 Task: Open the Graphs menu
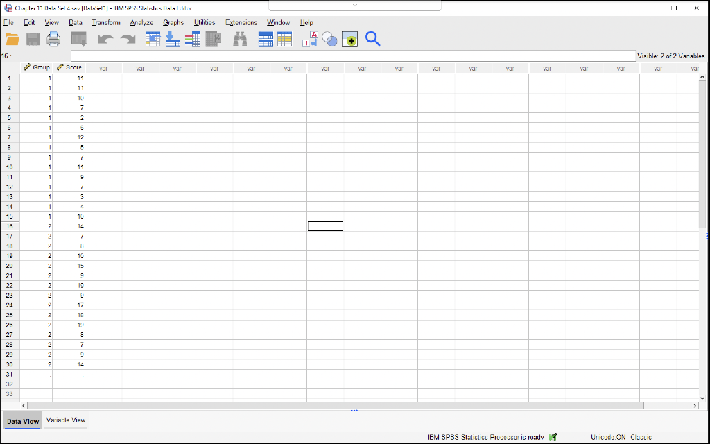tap(173, 22)
